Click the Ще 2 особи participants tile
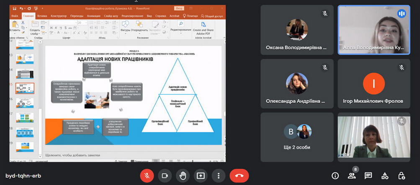This screenshot has width=420, height=185. coord(297,137)
